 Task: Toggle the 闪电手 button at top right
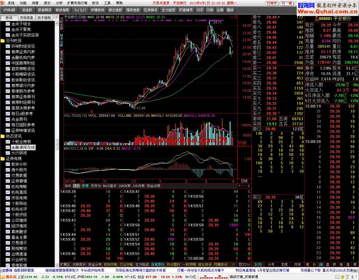[x=272, y=3]
